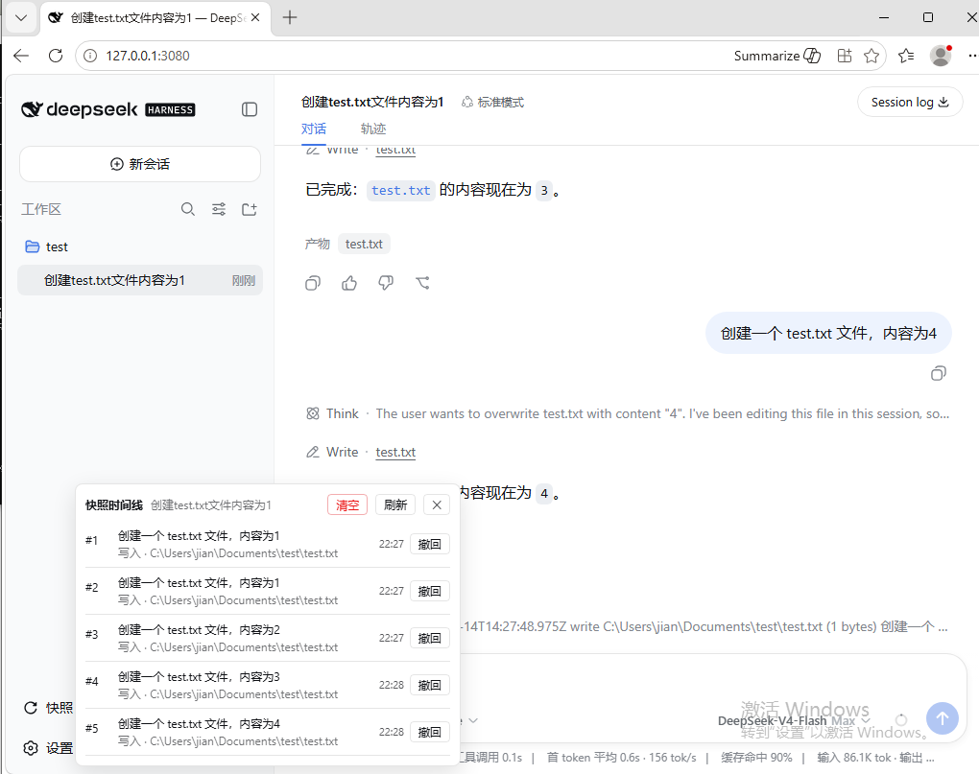Viewport: 979px width, 774px height.
Task: Click the 新会话 new session button
Action: point(140,164)
